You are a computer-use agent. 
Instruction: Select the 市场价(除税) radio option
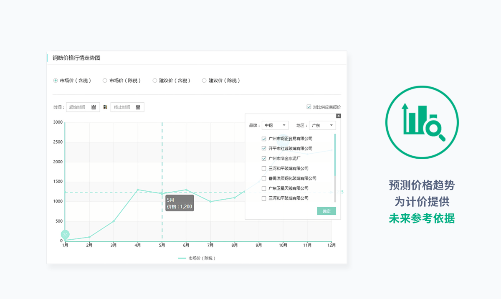[105, 81]
